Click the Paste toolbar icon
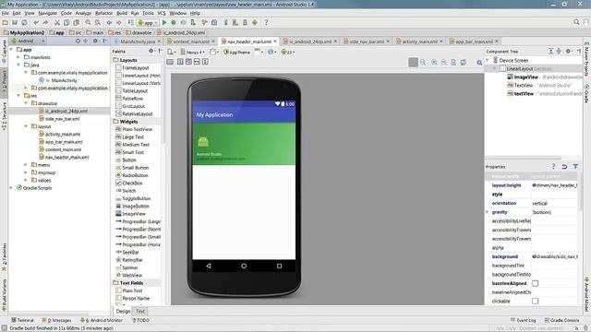Viewport: 591px width, 332px height. point(76,23)
